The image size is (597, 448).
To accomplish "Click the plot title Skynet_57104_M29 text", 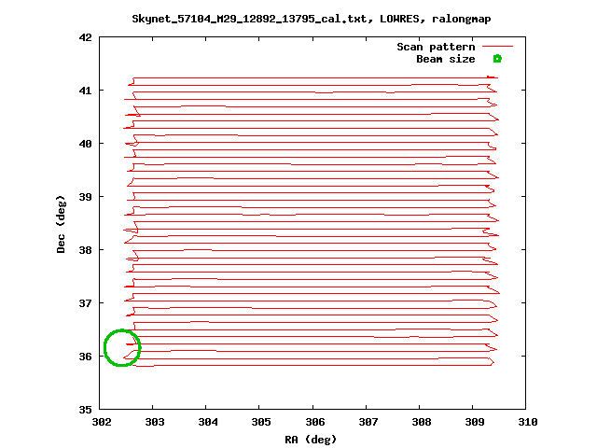I will pos(311,19).
